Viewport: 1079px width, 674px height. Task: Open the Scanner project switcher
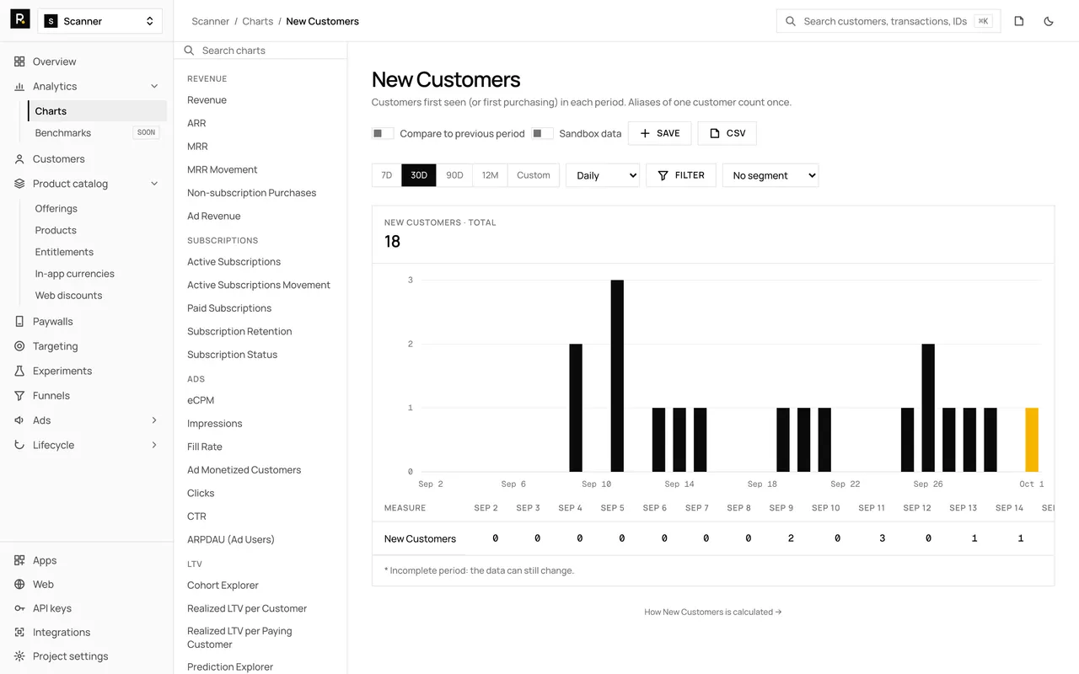click(x=100, y=21)
